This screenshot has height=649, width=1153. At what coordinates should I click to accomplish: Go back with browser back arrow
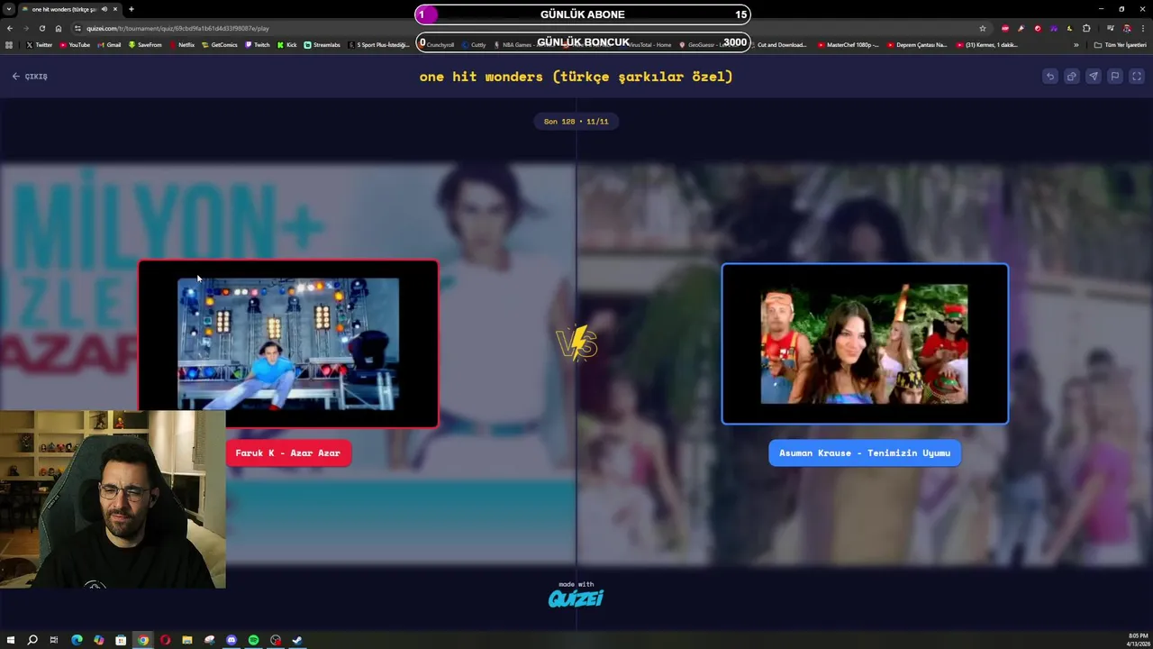9,28
